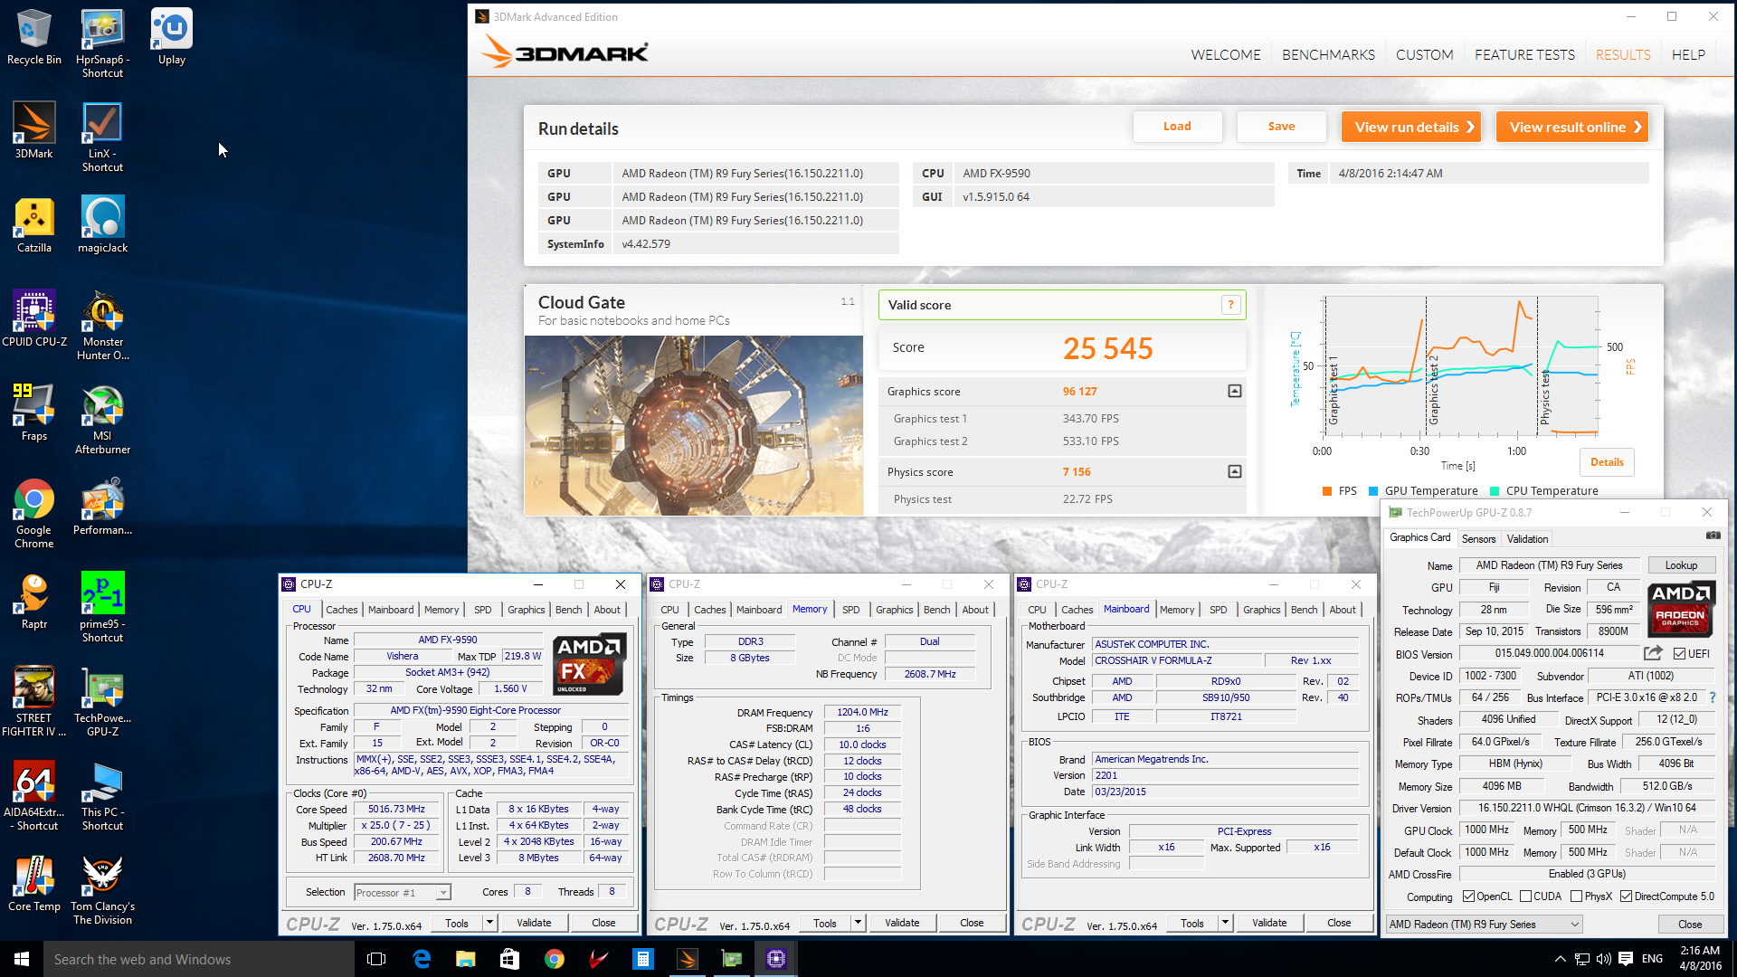Select TechPowerUp GPU-Z desktop icon
Screen dimensions: 1737x977
pyautogui.click(x=102, y=701)
